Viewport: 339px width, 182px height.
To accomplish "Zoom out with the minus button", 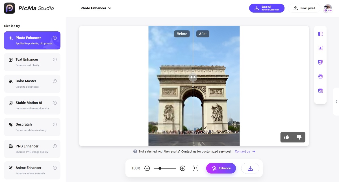I will click(147, 168).
